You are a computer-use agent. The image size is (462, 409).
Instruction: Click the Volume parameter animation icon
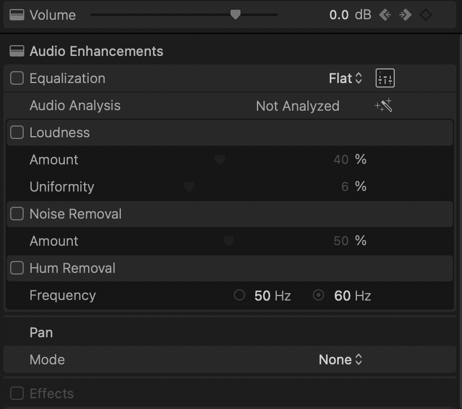pyautogui.click(x=16, y=15)
